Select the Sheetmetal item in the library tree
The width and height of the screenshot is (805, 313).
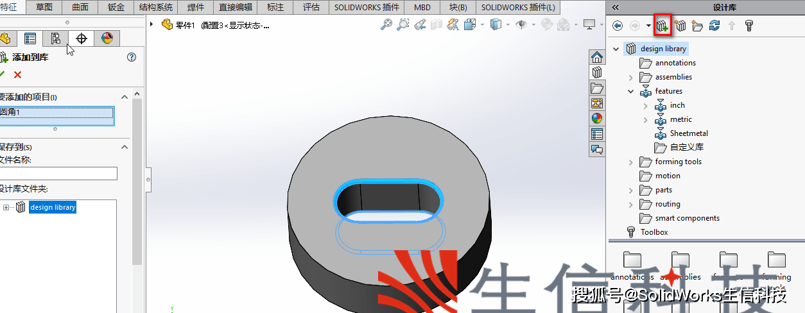pyautogui.click(x=689, y=133)
